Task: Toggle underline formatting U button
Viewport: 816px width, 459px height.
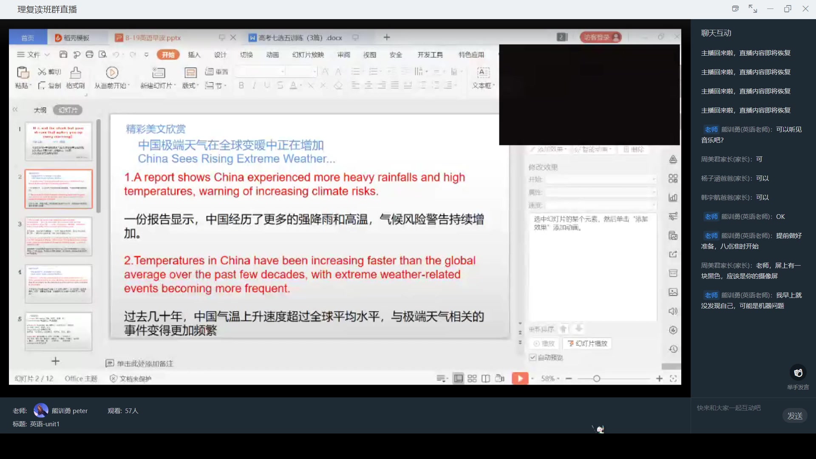Action: click(267, 85)
